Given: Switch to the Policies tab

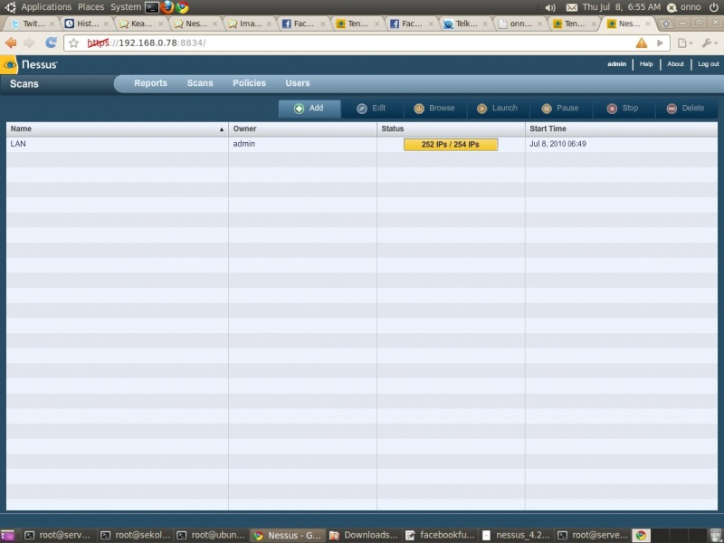Looking at the screenshot, I should 249,83.
